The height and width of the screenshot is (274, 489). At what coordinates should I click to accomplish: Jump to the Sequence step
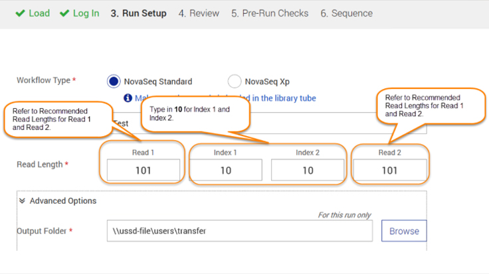(346, 13)
